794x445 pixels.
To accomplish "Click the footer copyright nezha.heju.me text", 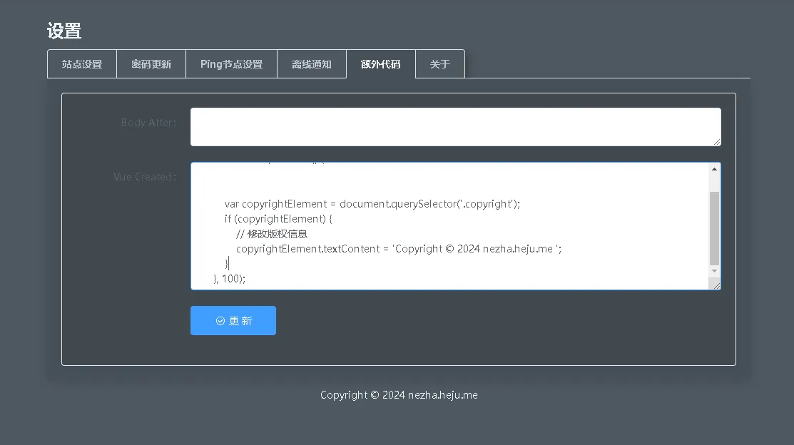I will pos(399,395).
